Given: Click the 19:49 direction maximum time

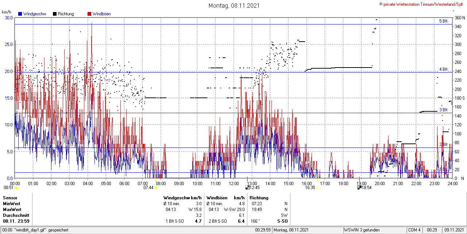Looking at the screenshot, I should (257, 209).
